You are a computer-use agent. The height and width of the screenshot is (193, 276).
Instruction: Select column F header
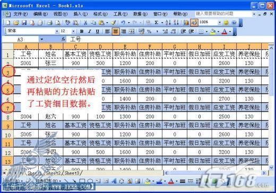click(150, 47)
